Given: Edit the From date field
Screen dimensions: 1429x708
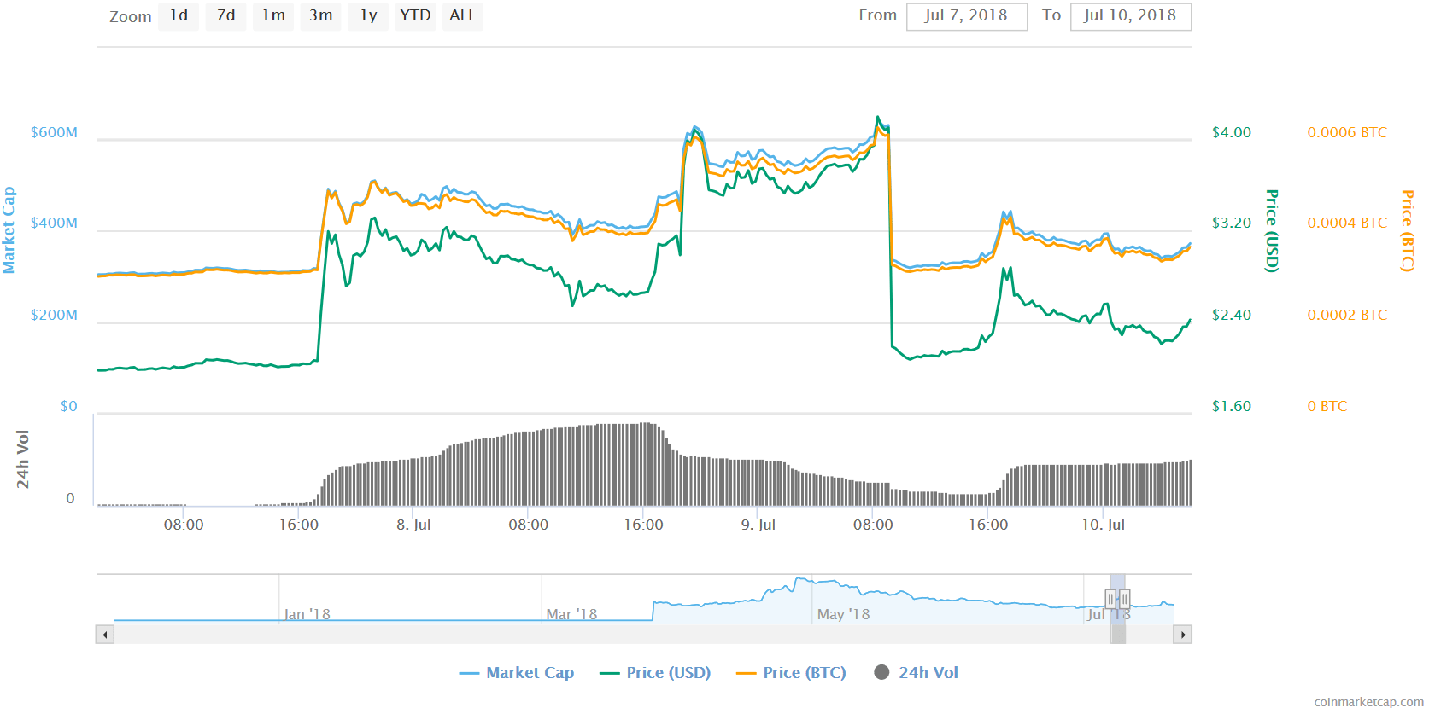Looking at the screenshot, I should tap(966, 16).
